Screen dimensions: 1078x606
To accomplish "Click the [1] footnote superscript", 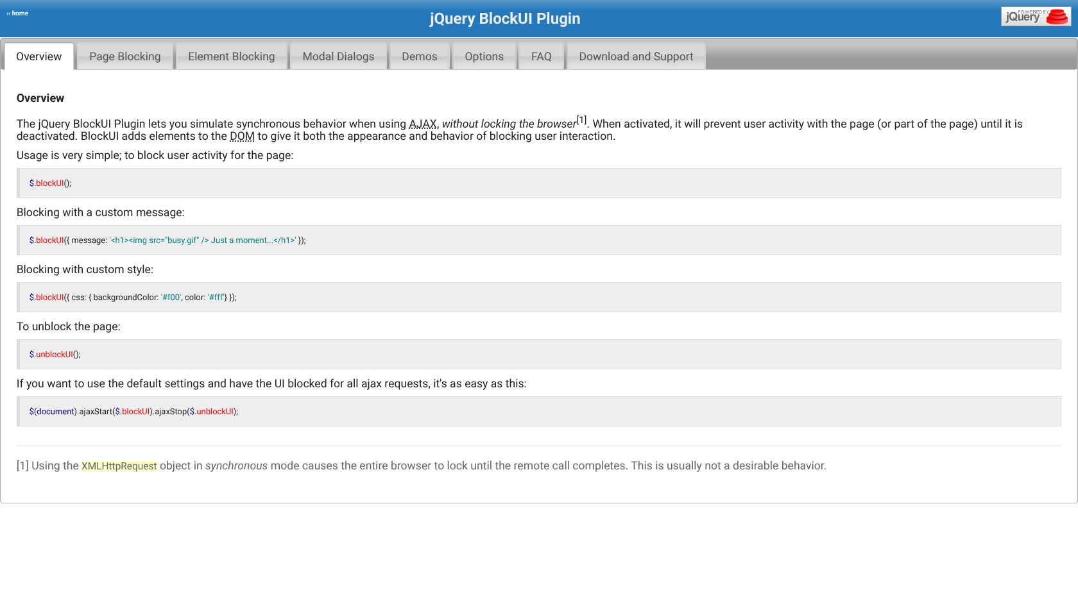I will coord(581,120).
